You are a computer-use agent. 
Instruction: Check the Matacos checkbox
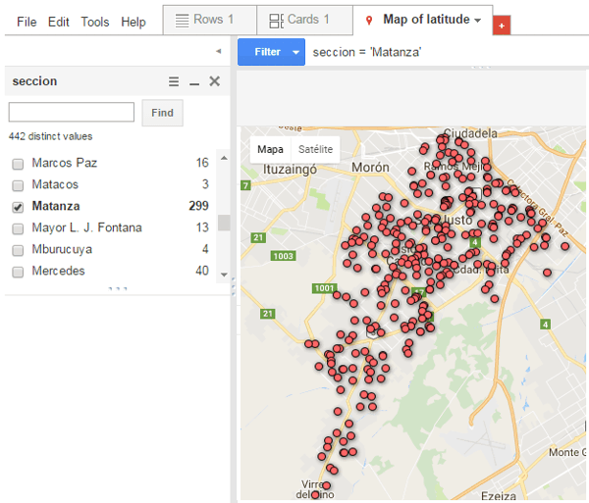[x=18, y=185]
